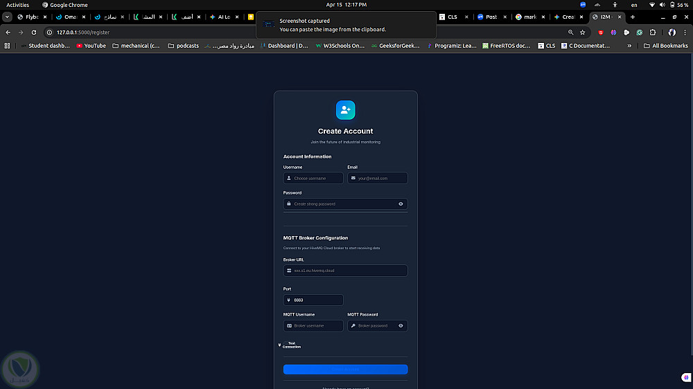The height and width of the screenshot is (389, 693).
Task: Click the white play-style extension icon
Action: coord(626,33)
